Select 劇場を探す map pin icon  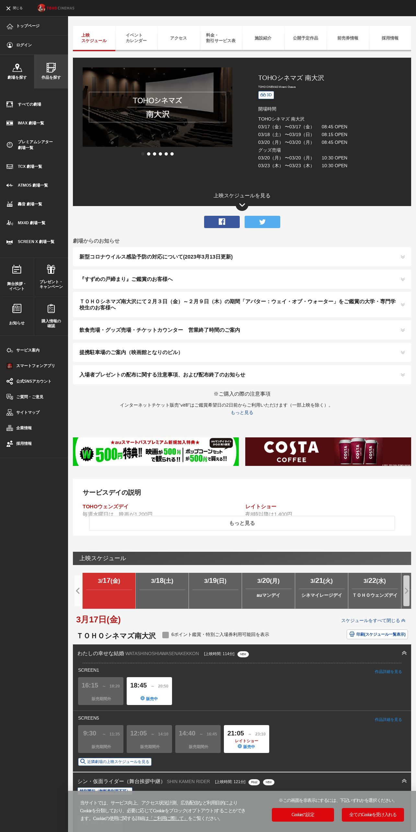pyautogui.click(x=17, y=68)
